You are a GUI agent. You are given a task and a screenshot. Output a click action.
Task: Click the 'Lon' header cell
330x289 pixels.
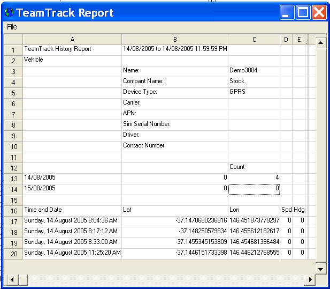coord(254,211)
